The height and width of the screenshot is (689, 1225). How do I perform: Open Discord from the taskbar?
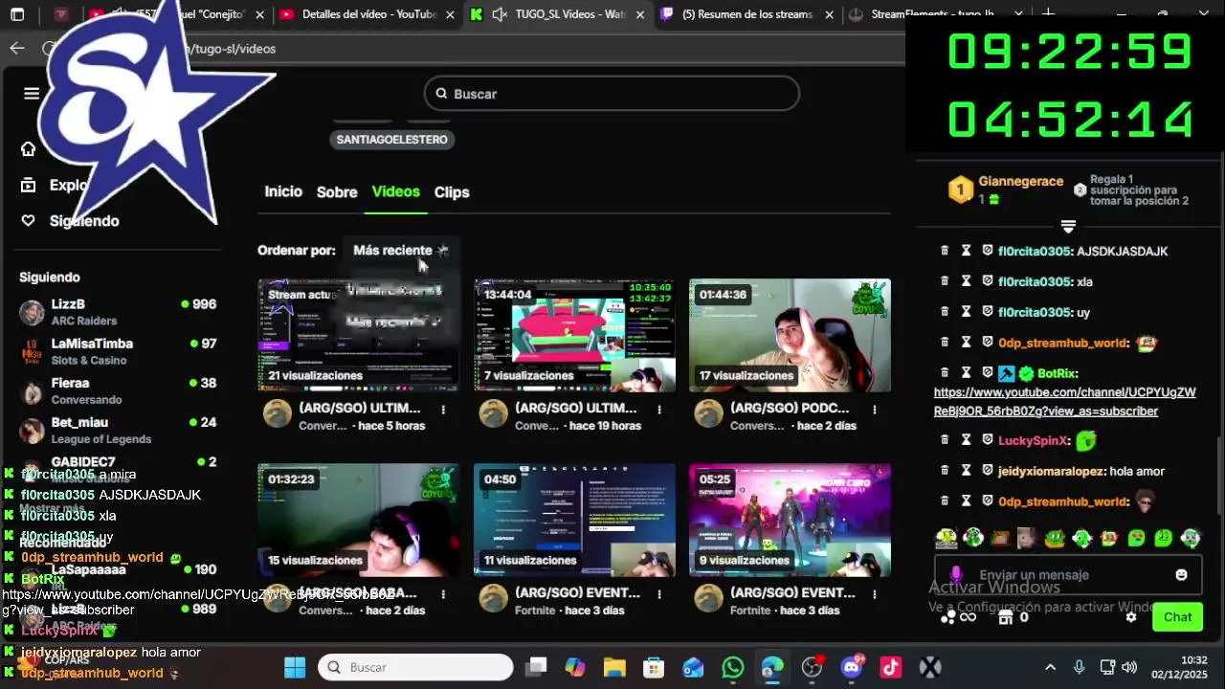coord(851,667)
